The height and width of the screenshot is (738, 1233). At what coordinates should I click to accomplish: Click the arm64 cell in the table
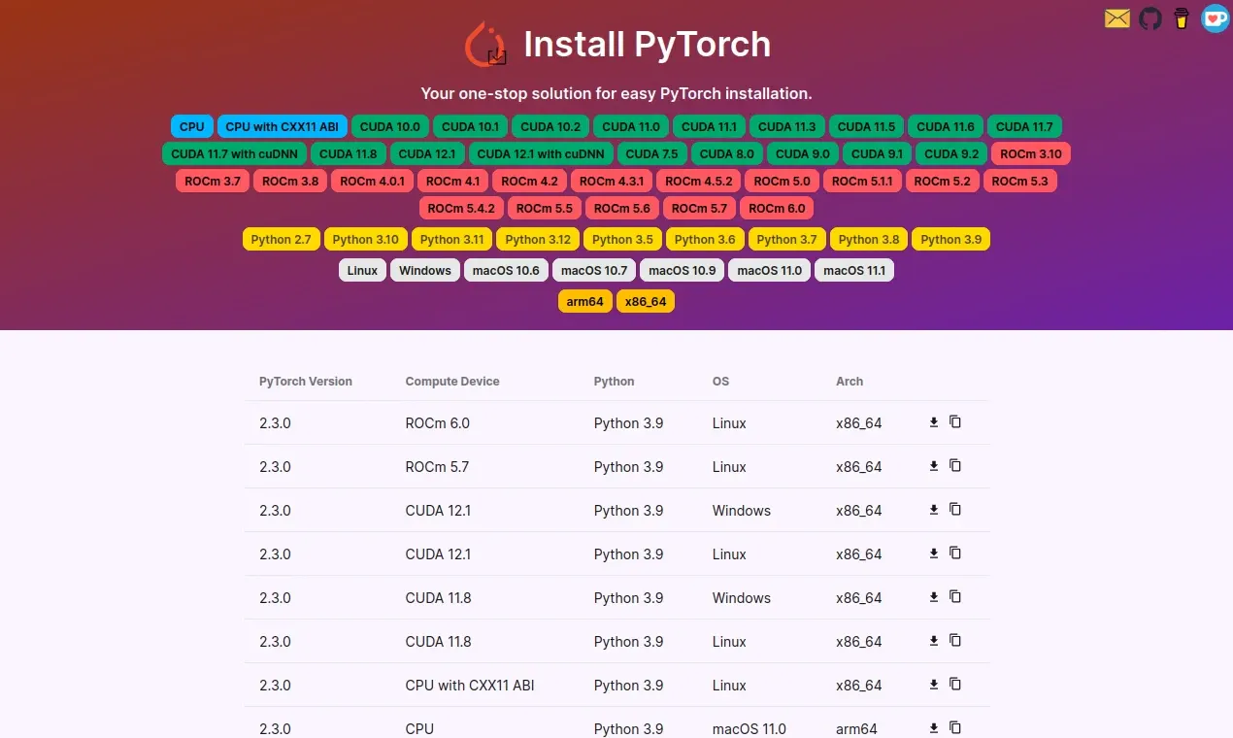point(856,728)
